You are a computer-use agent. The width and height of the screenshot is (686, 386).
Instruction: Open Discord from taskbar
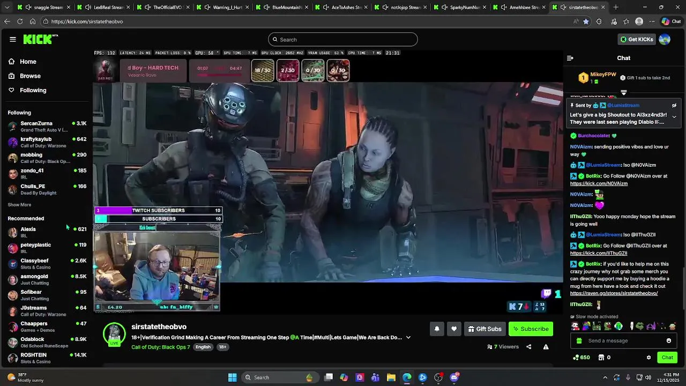point(454,377)
